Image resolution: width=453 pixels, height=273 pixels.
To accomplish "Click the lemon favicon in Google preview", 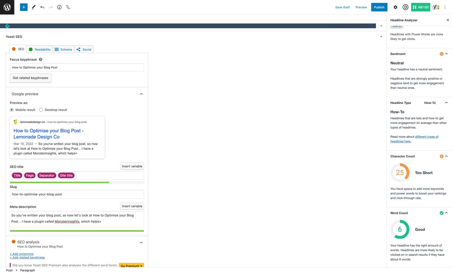I will point(15,122).
